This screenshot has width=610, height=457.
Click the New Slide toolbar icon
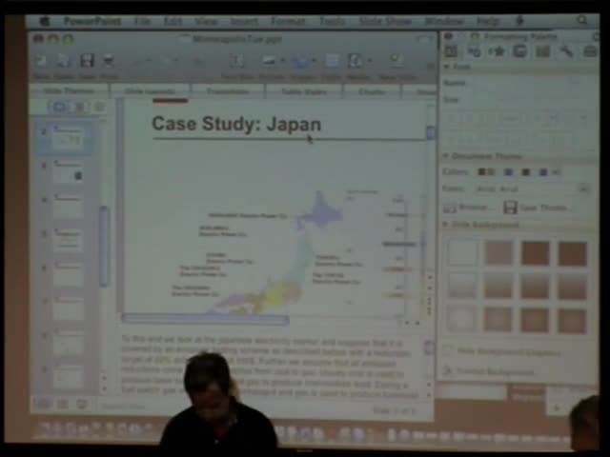tap(396, 61)
